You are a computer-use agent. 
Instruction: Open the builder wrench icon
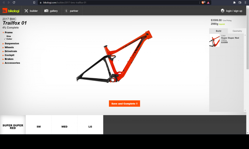point(26,11)
